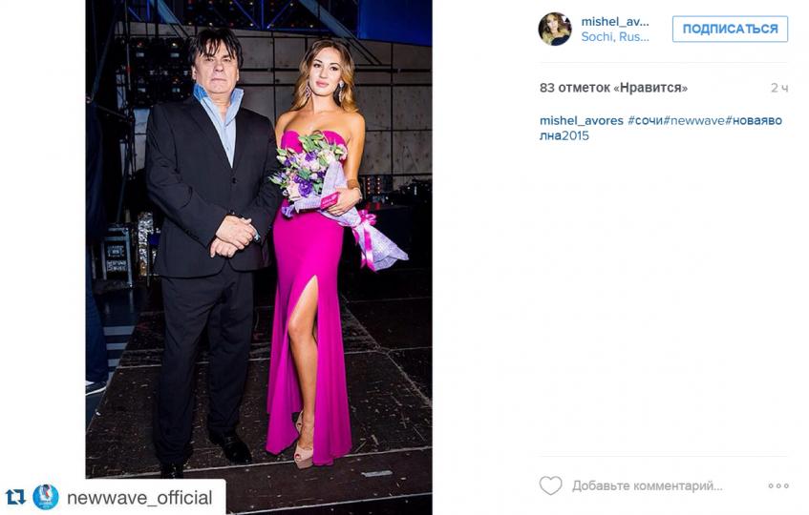Open mishel_av... username at top
The height and width of the screenshot is (515, 809).
615,22
